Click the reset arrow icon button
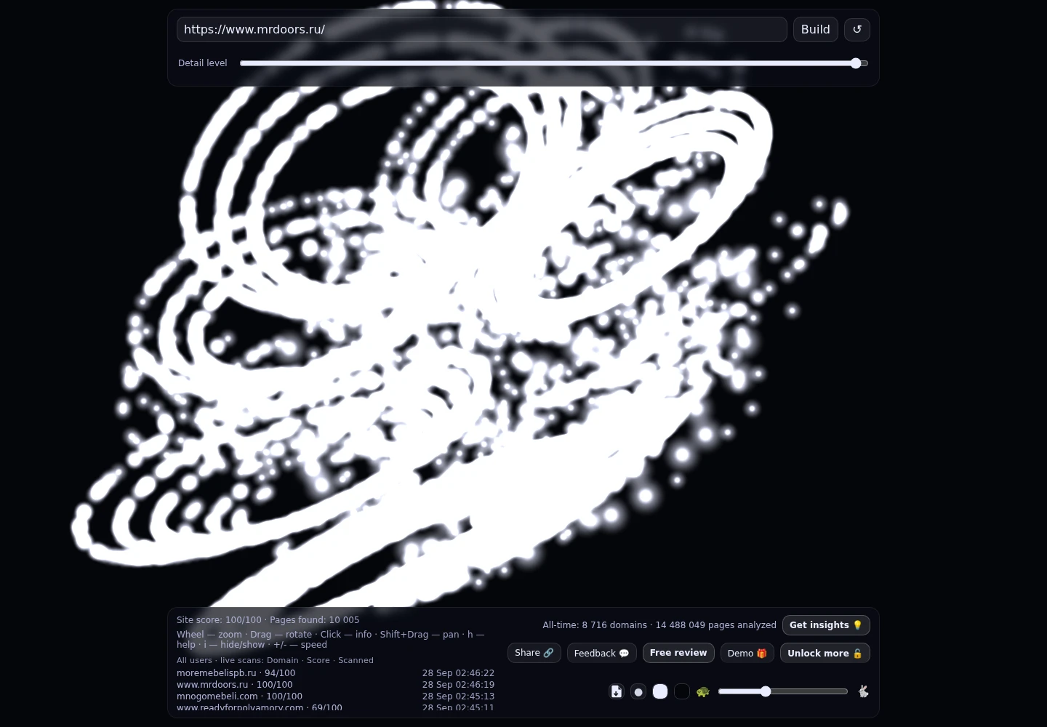Screen dimensions: 1047x727 (x=857, y=29)
